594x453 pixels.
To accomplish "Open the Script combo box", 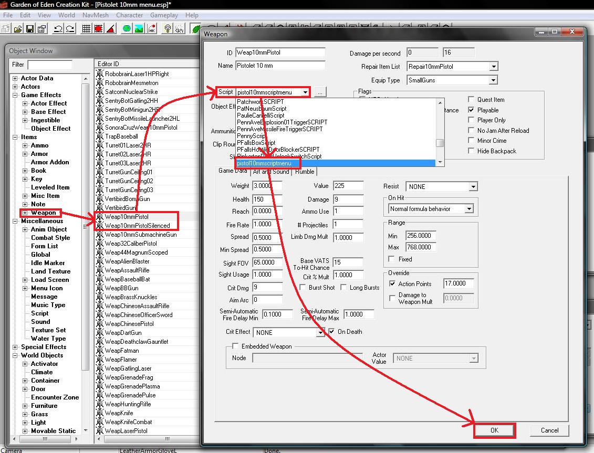I will coord(273,92).
